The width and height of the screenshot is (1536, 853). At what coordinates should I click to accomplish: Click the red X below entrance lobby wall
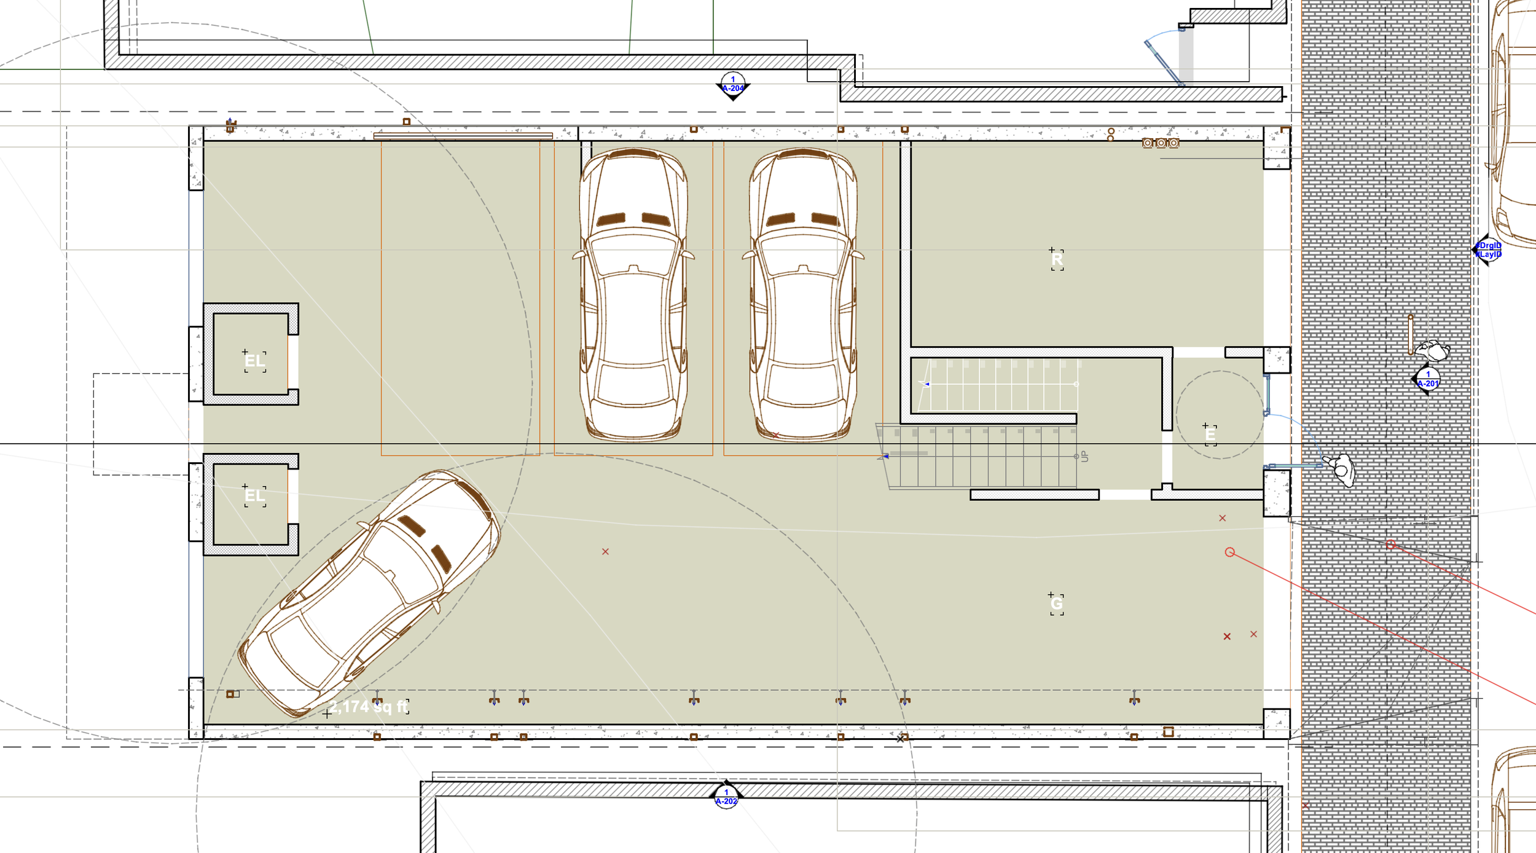(1223, 518)
